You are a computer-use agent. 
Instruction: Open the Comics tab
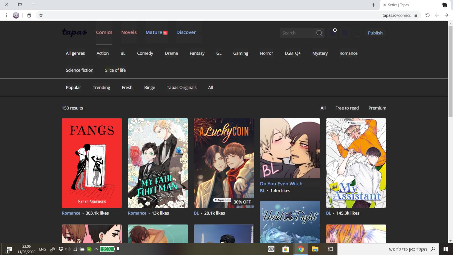coord(104,32)
